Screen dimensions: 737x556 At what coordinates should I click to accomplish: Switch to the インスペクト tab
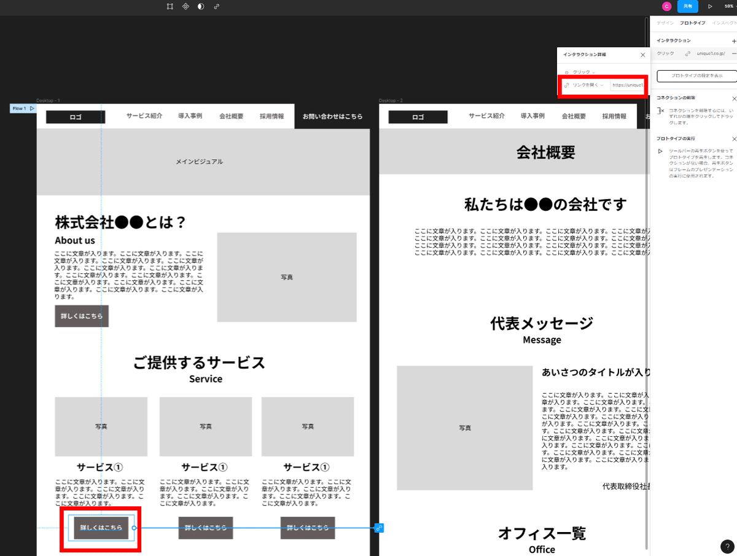tap(724, 23)
